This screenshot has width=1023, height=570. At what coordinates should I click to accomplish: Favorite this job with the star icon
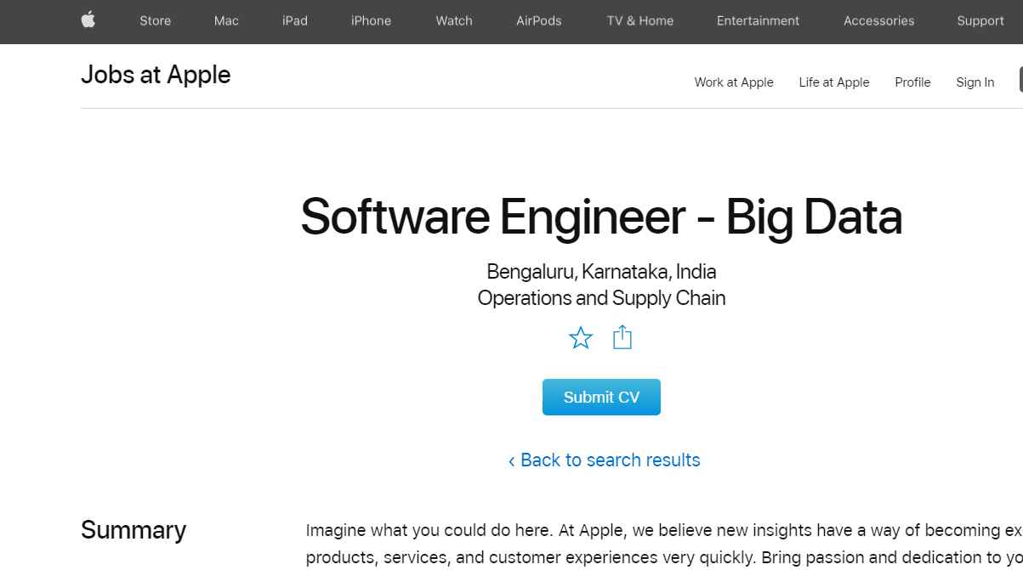coord(581,338)
